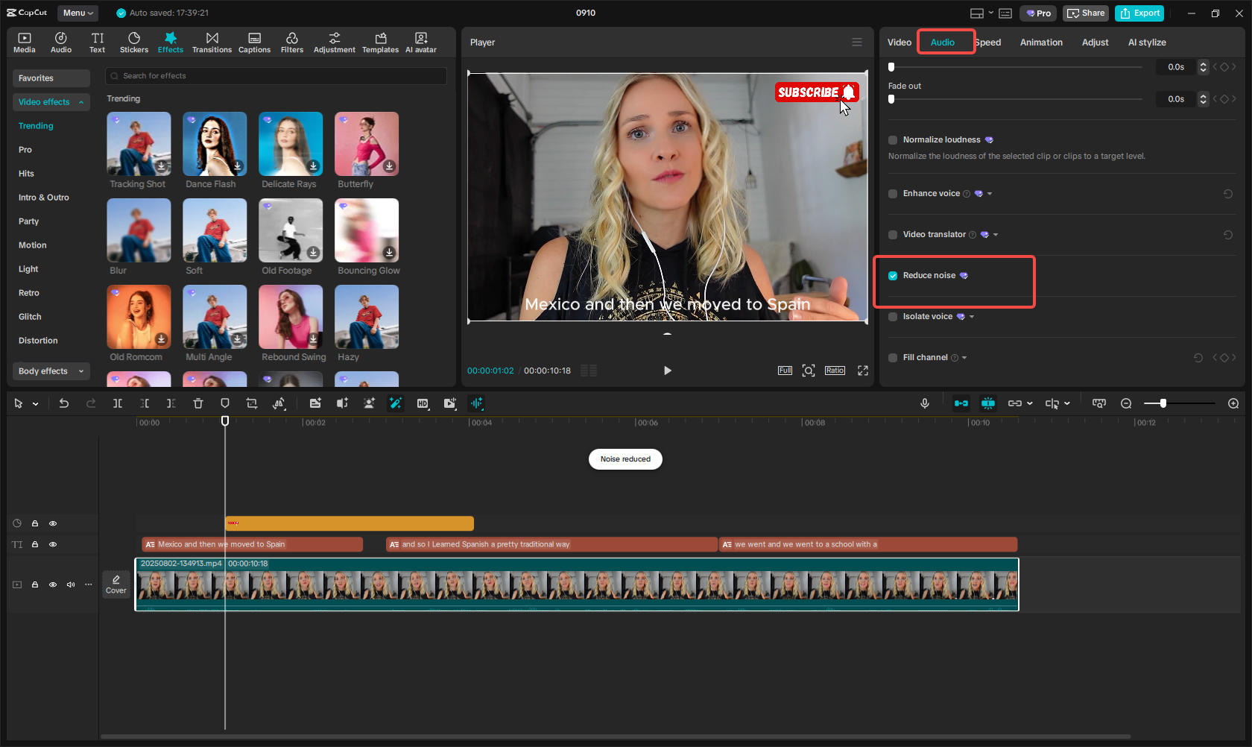The width and height of the screenshot is (1252, 747).
Task: Hide the text caption track with eye icon
Action: 53,544
